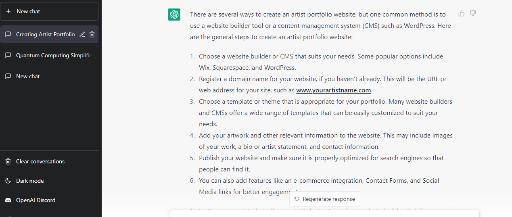Viewport: 512px width, 217px height.
Task: Toggle Dark mode in the sidebar
Action: tap(49, 181)
